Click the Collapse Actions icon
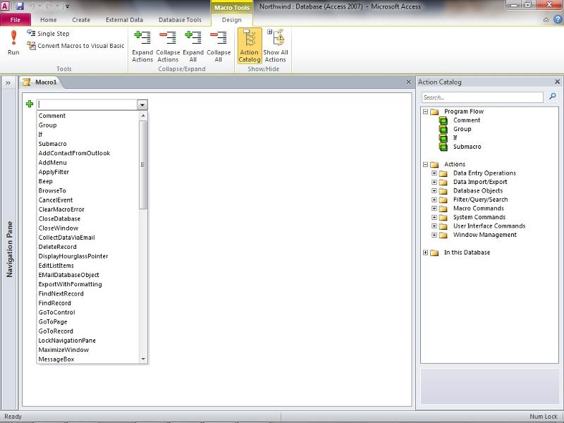This screenshot has width=564, height=423. click(168, 47)
